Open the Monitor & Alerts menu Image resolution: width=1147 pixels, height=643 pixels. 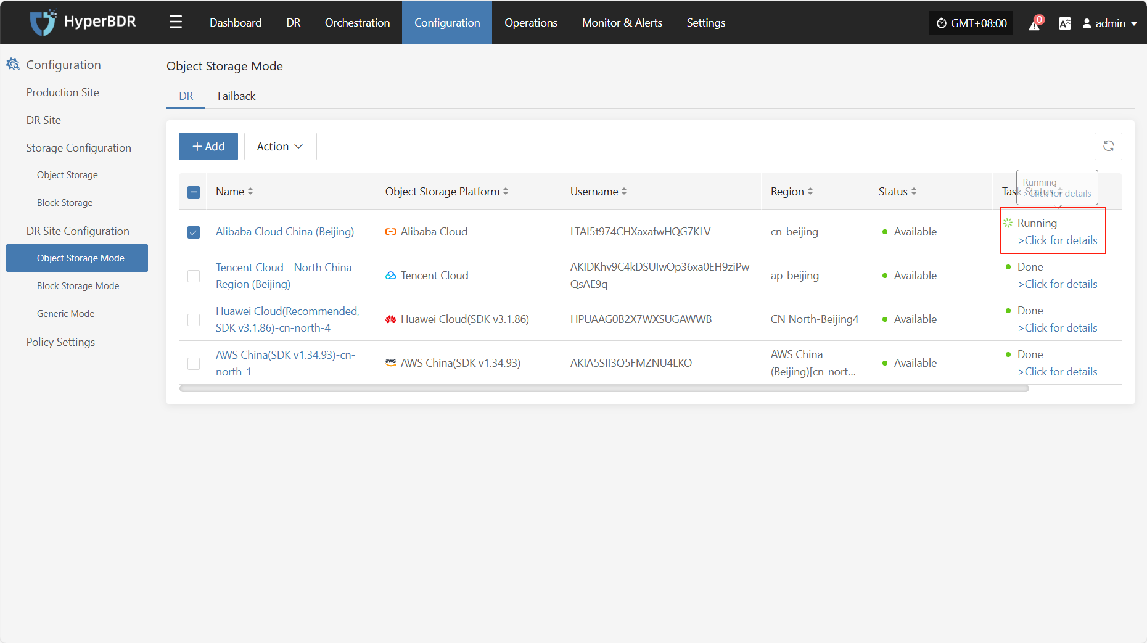pyautogui.click(x=622, y=23)
